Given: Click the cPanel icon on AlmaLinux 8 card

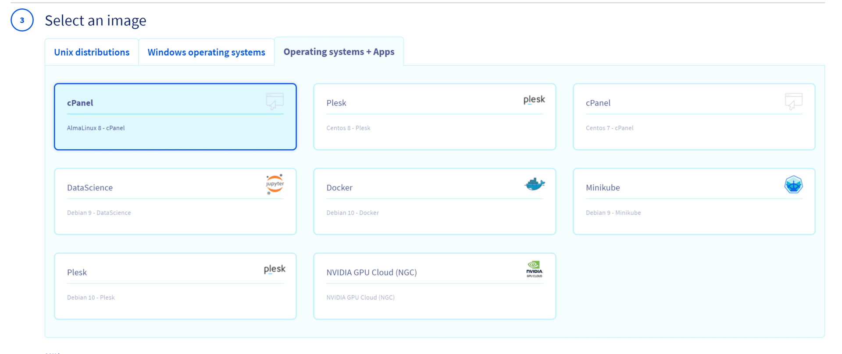Looking at the screenshot, I should click(275, 101).
